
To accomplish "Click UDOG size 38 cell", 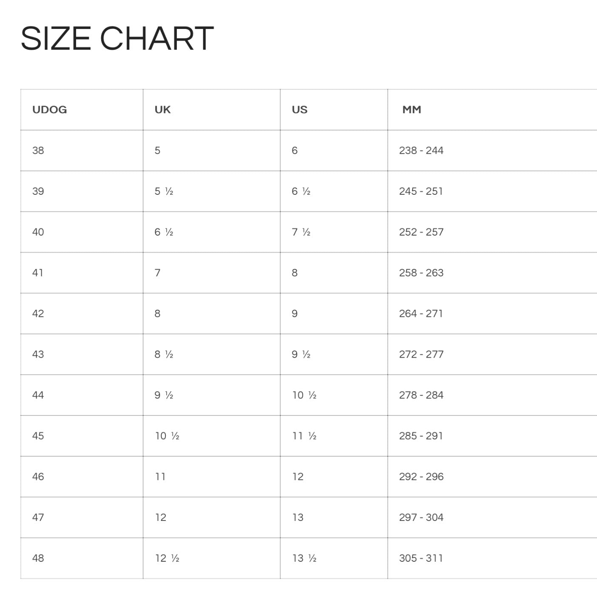I will click(x=38, y=151).
